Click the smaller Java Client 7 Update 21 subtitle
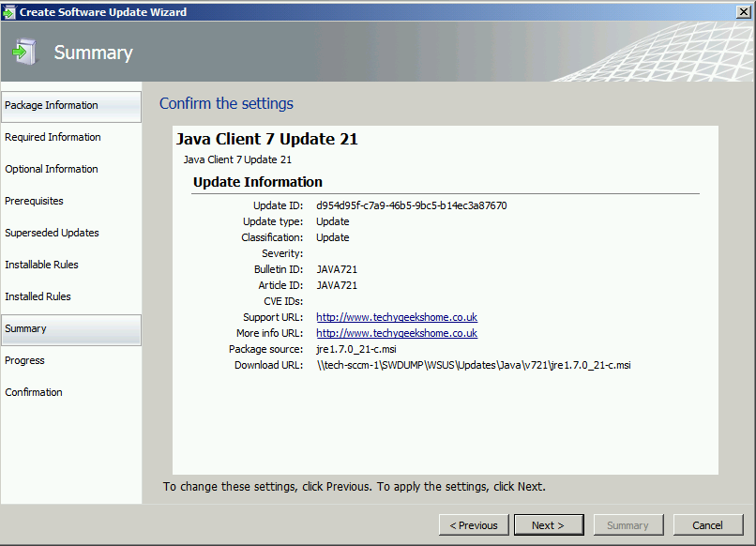Image resolution: width=756 pixels, height=546 pixels. (x=237, y=159)
